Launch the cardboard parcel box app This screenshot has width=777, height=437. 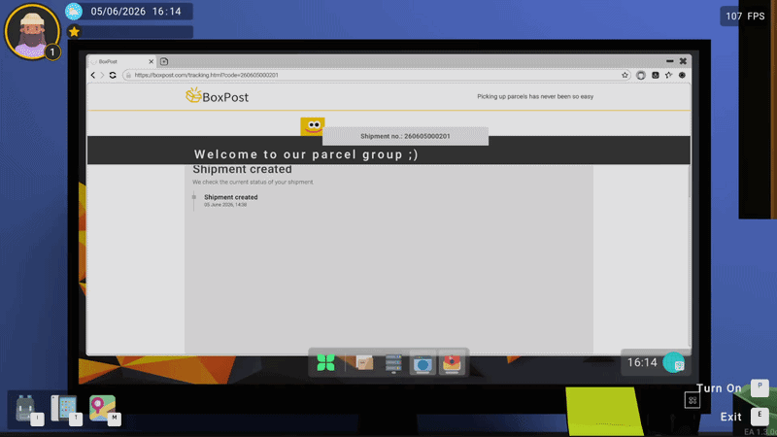(364, 363)
